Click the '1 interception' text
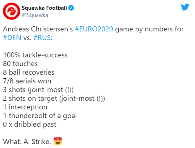 [25, 107]
